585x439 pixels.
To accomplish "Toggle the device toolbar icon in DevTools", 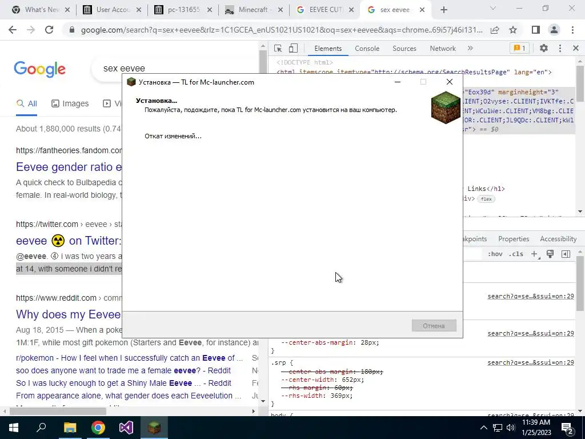I will [293, 49].
